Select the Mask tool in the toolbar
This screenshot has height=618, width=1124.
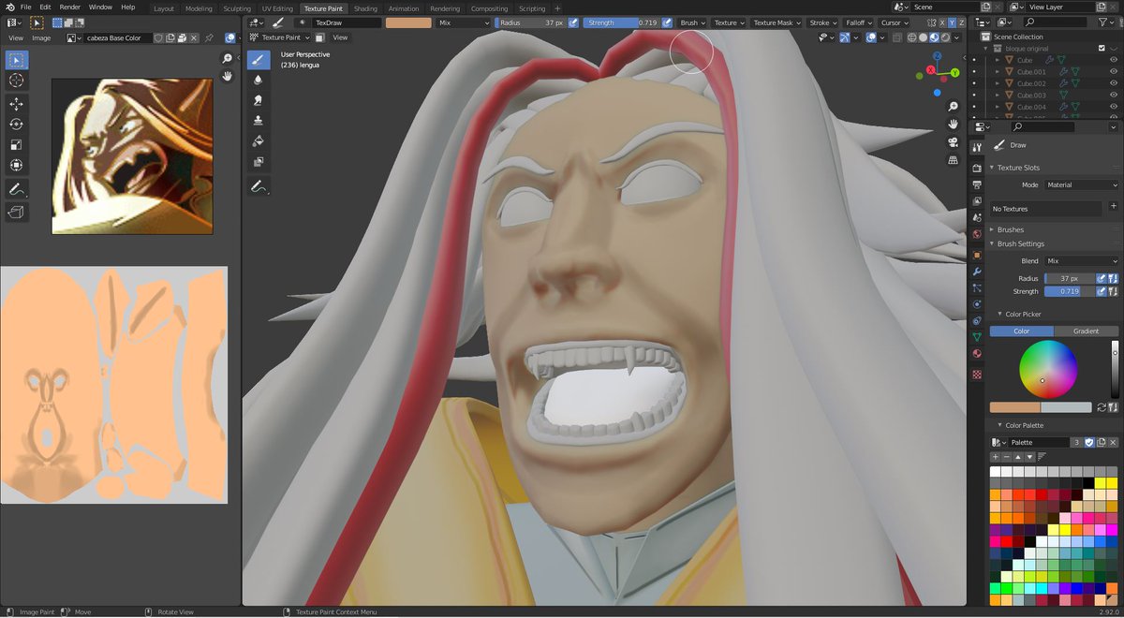258,161
